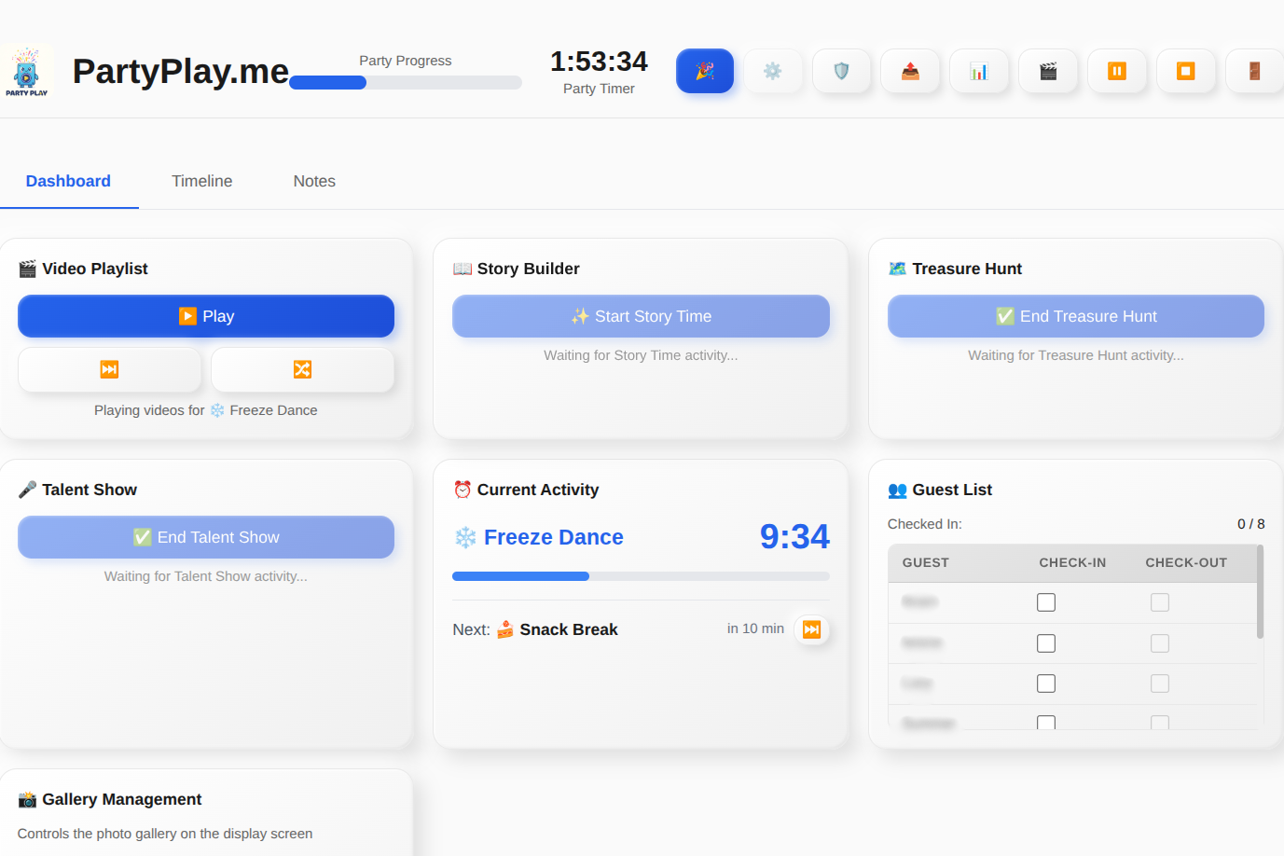
Task: Click the party popper icon in the header
Action: click(x=705, y=71)
